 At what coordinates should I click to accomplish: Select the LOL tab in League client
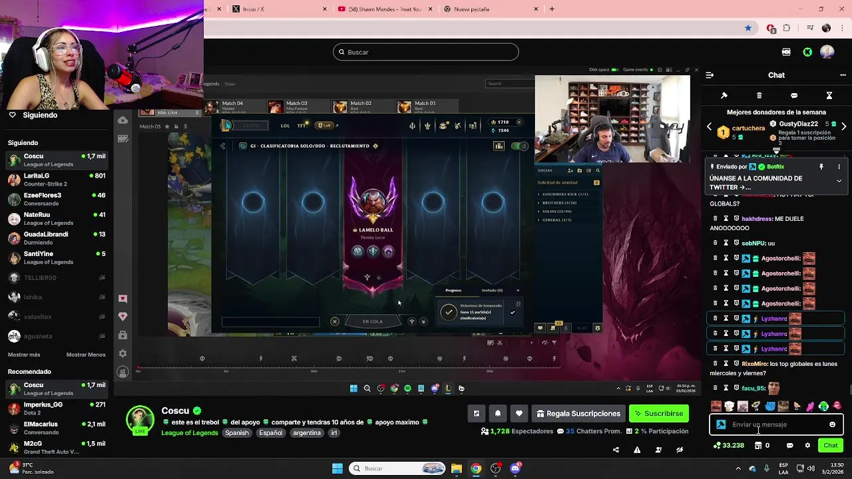285,125
